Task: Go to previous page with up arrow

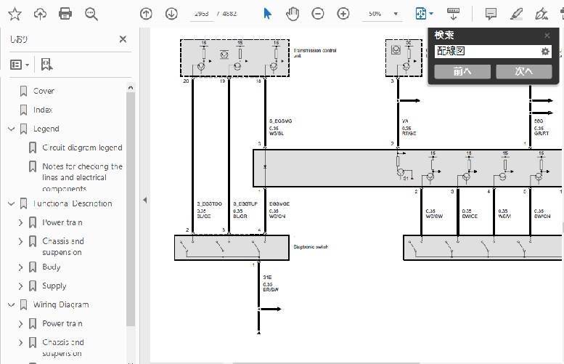Action: (146, 14)
